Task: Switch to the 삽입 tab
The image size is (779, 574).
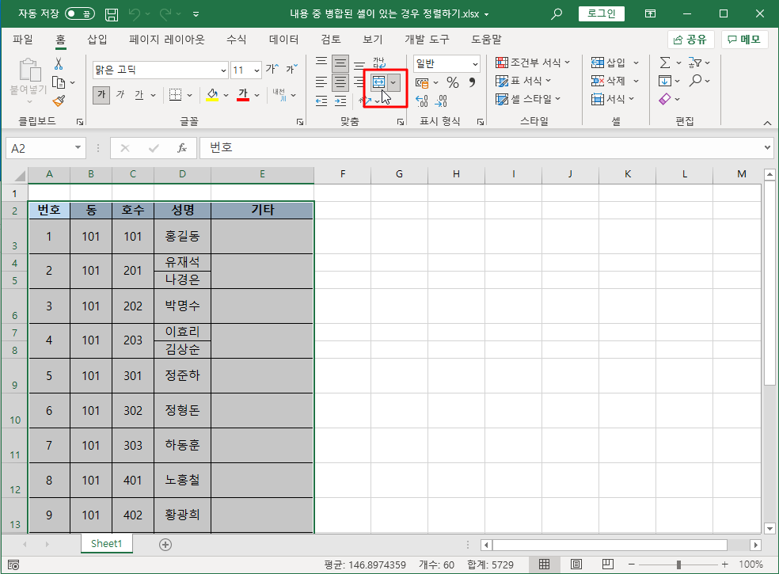Action: [x=97, y=40]
